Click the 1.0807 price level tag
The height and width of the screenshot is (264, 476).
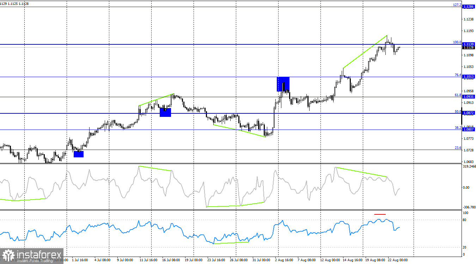click(469, 130)
